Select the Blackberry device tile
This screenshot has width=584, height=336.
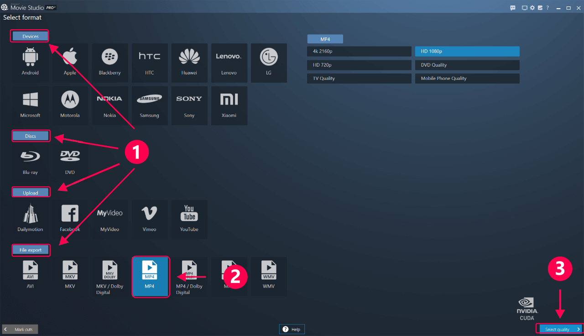coord(109,63)
